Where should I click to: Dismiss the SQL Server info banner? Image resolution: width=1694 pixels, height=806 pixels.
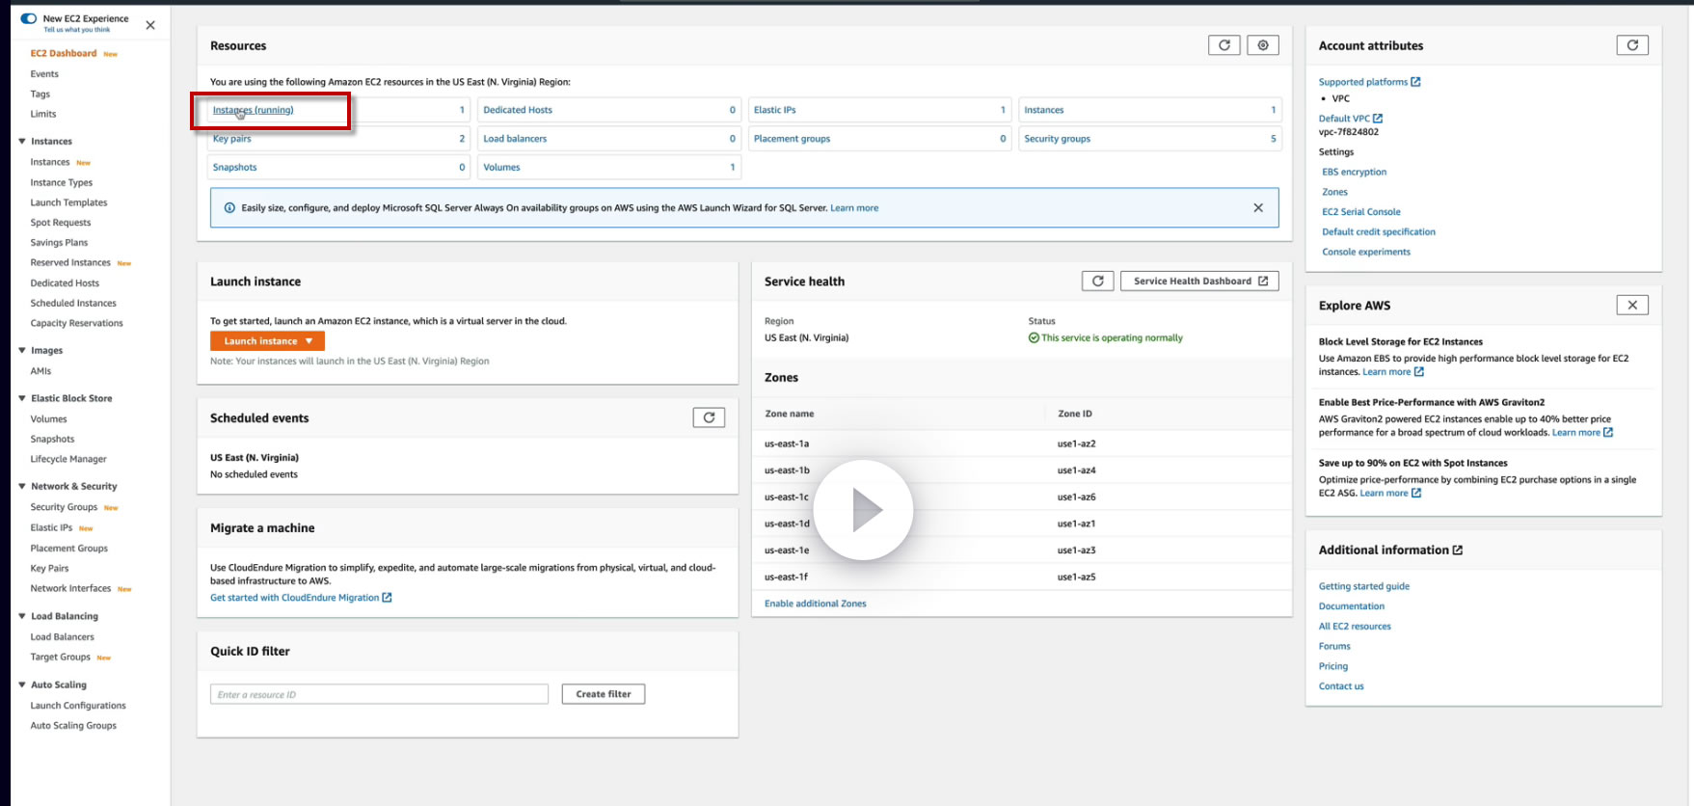click(1257, 208)
